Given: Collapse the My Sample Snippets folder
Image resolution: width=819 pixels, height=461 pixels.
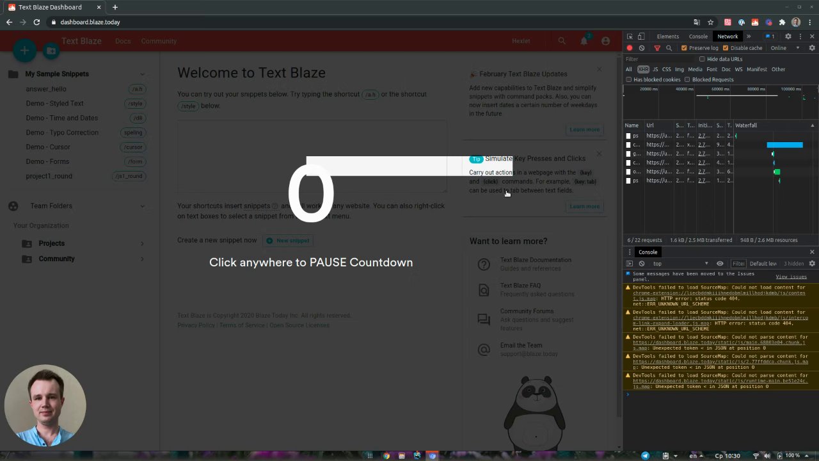Looking at the screenshot, I should 142,74.
